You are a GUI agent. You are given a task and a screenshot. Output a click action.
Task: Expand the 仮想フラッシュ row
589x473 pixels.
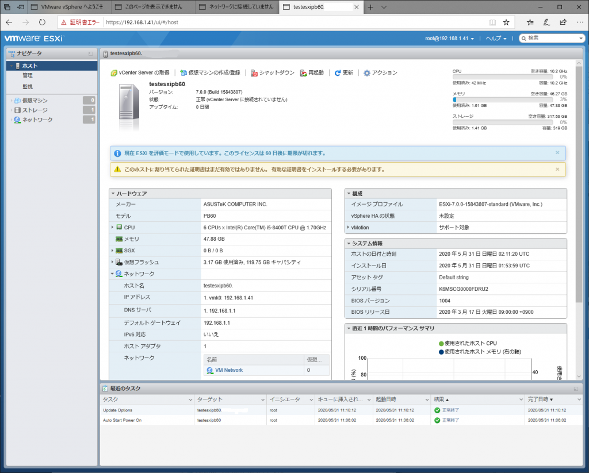[x=112, y=262]
